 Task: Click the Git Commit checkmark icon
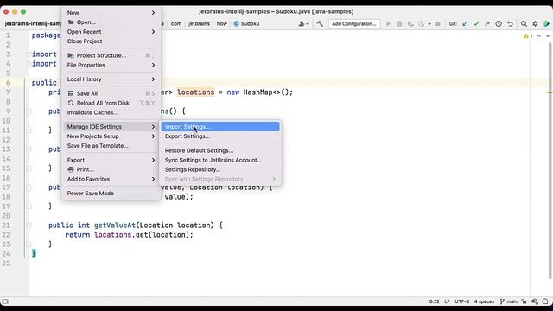476,23
